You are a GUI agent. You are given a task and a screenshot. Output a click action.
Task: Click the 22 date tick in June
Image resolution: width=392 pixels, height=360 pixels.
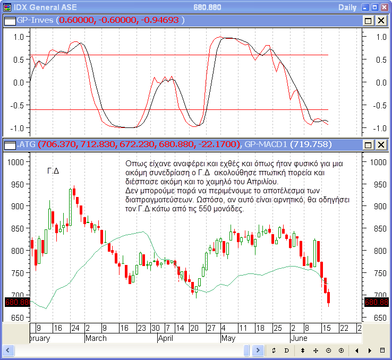(344, 328)
